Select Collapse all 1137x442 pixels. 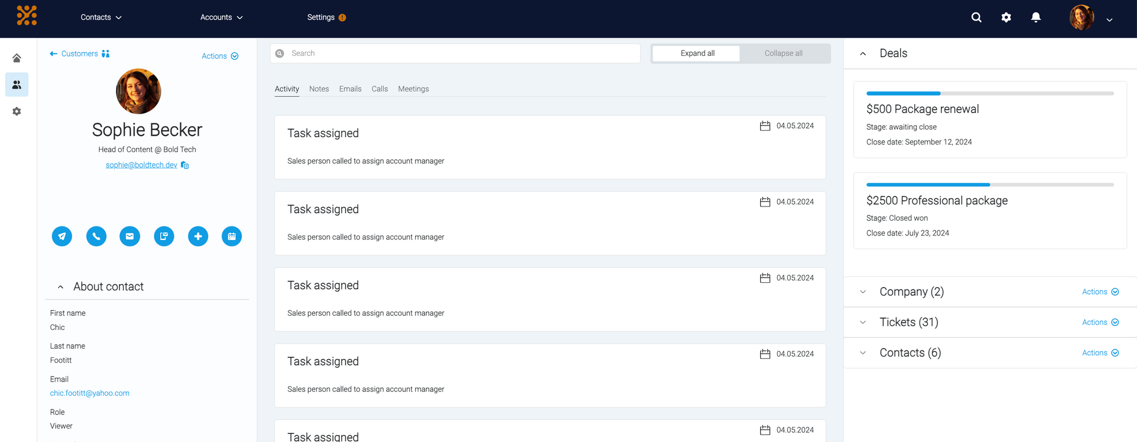[783, 53]
